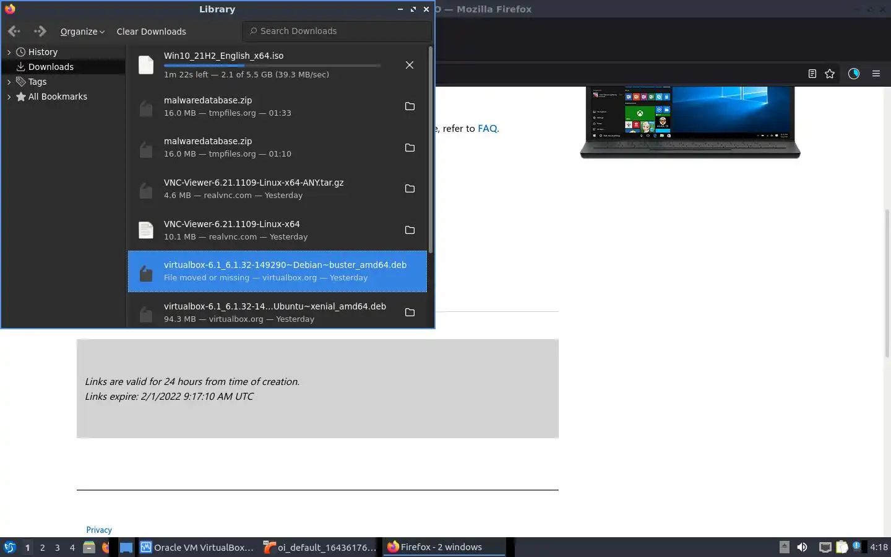
Task: Switch to oi_default taskbar window
Action: [320, 547]
